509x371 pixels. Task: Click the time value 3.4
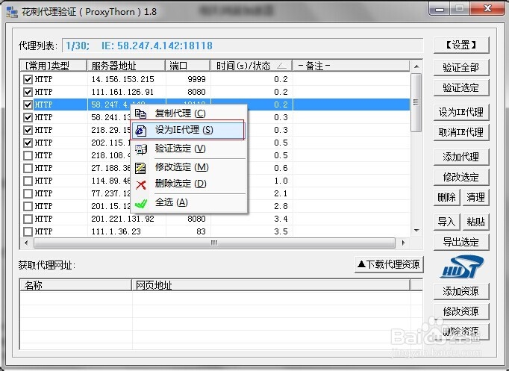coord(281,219)
